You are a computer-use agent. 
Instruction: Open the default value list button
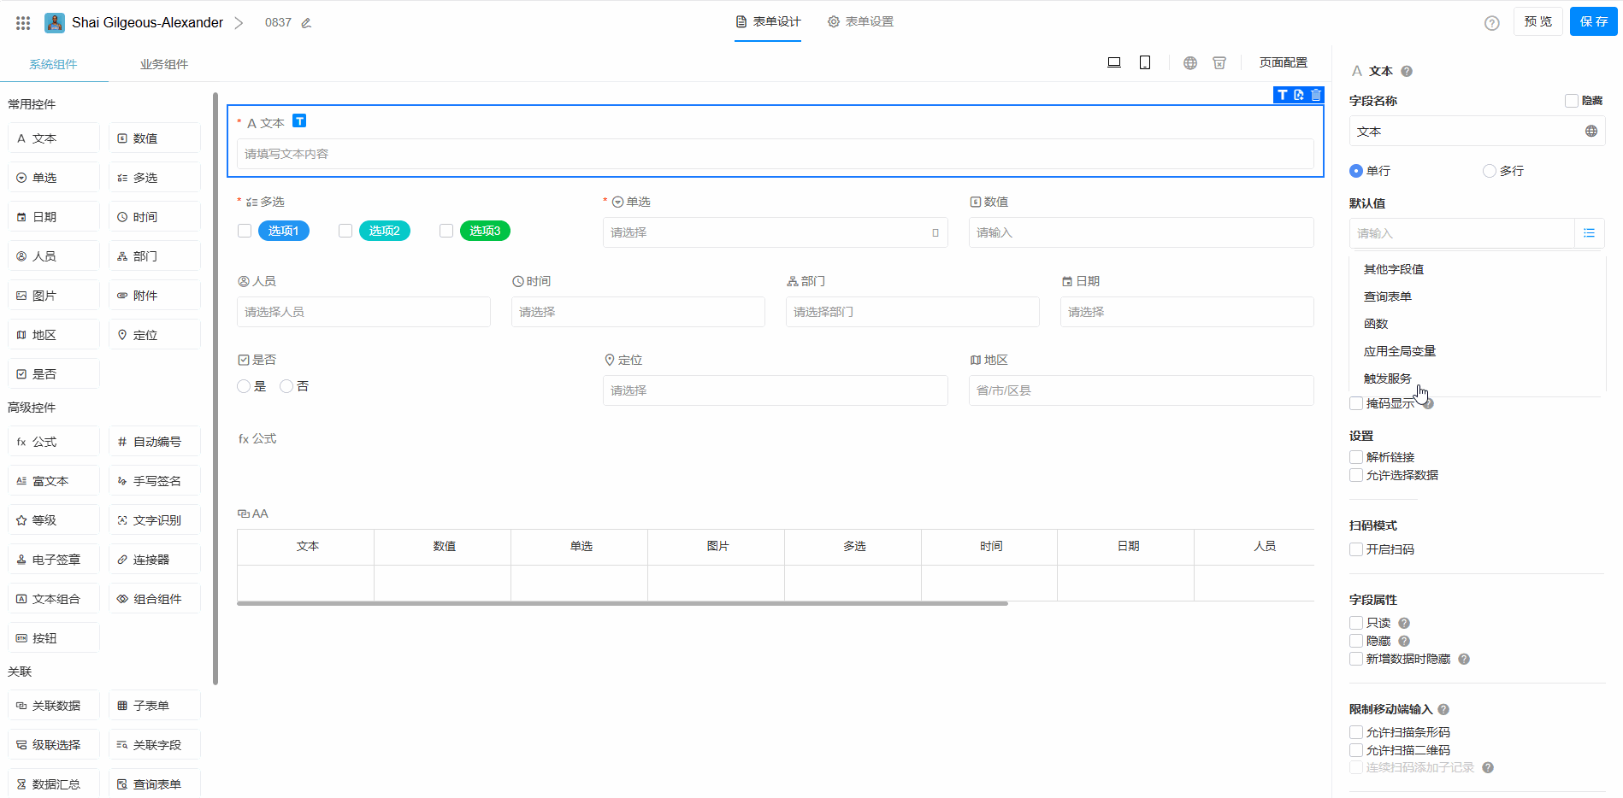pyautogui.click(x=1589, y=233)
